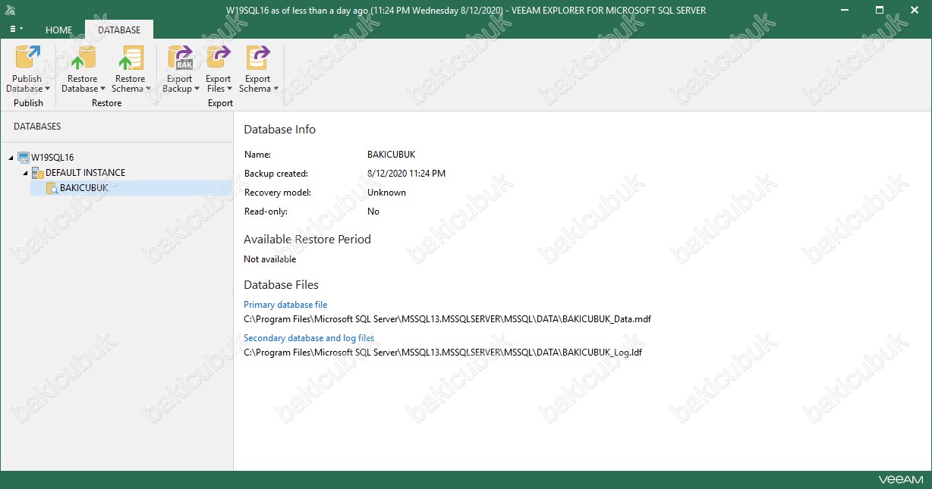Viewport: 932px width, 489px height.
Task: Click the Publish Database icon
Action: coord(28,58)
